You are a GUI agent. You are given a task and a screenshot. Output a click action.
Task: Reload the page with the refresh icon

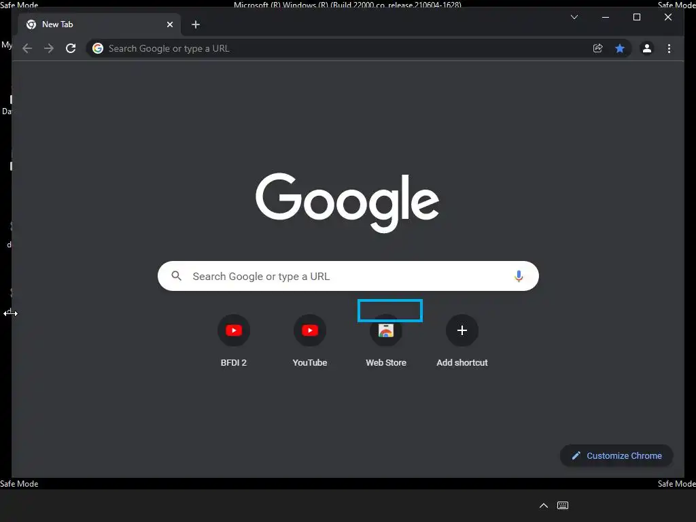pyautogui.click(x=71, y=48)
